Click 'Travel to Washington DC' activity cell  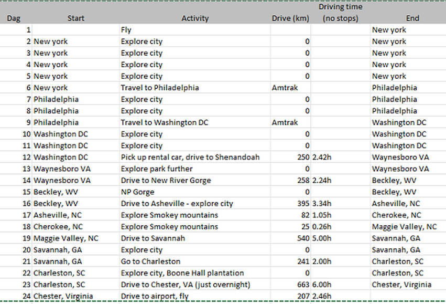(195, 122)
